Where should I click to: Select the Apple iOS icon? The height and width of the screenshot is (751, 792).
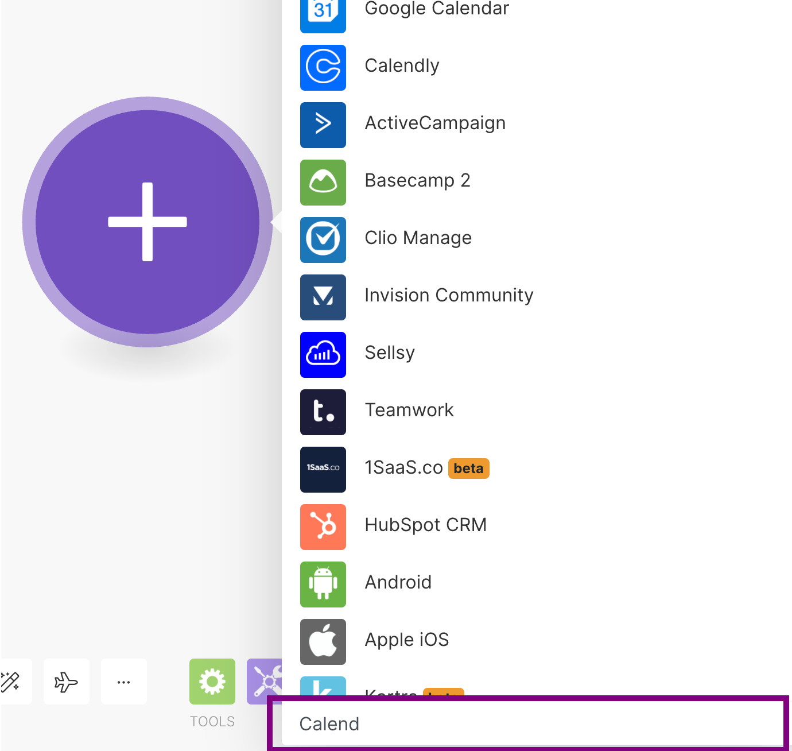[x=323, y=642]
